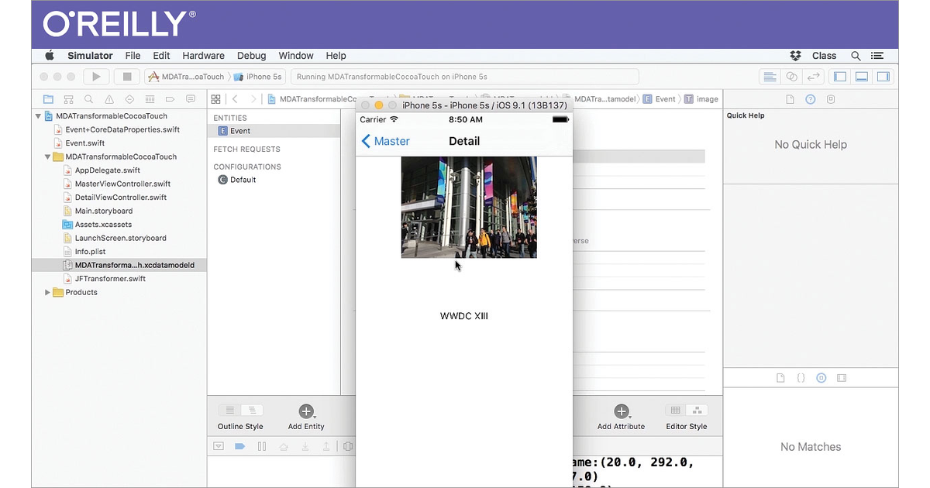Select the Find navigator magnifying glass

pos(88,99)
